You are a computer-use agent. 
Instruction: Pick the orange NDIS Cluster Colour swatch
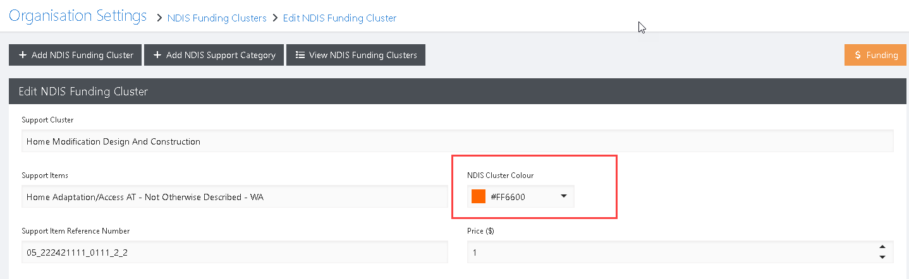pos(479,197)
